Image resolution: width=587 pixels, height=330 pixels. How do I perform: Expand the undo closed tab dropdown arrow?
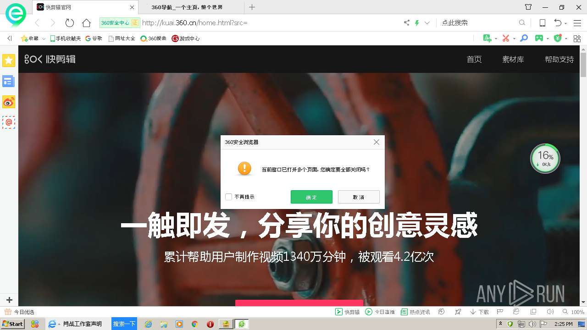click(x=566, y=23)
